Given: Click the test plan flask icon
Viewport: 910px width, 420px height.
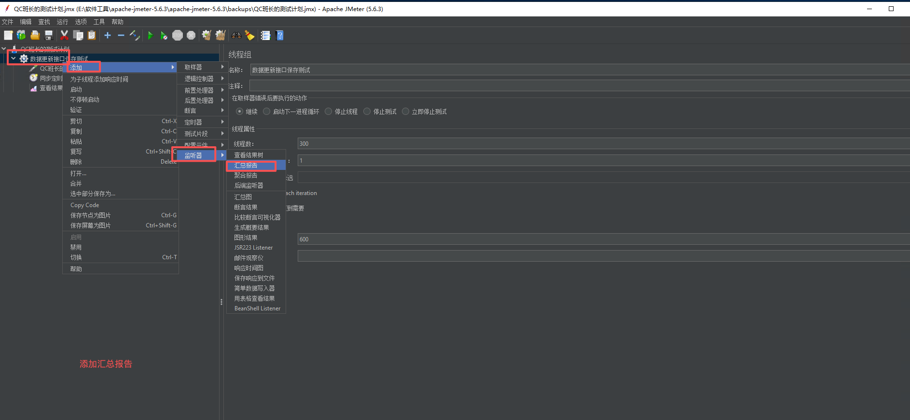Looking at the screenshot, I should point(14,49).
